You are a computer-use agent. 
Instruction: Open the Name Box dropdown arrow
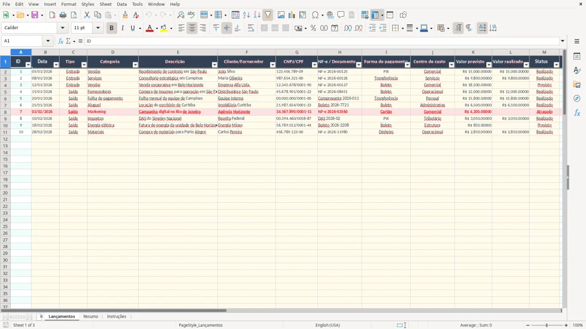pos(48,41)
